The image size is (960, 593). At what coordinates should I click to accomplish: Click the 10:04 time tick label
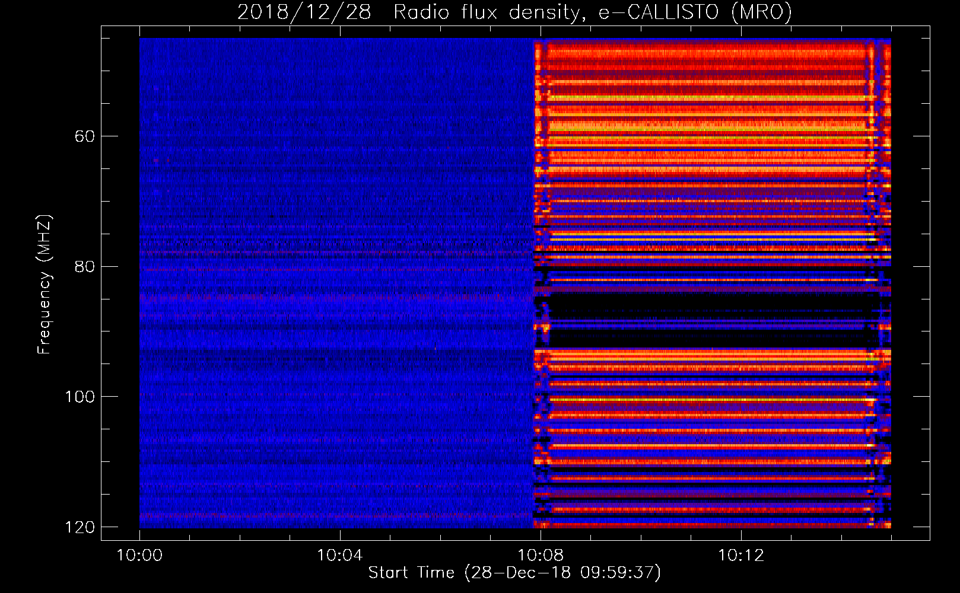tap(339, 556)
